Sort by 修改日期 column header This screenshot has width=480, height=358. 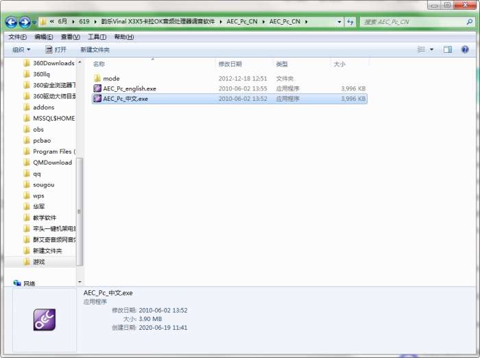pos(230,64)
